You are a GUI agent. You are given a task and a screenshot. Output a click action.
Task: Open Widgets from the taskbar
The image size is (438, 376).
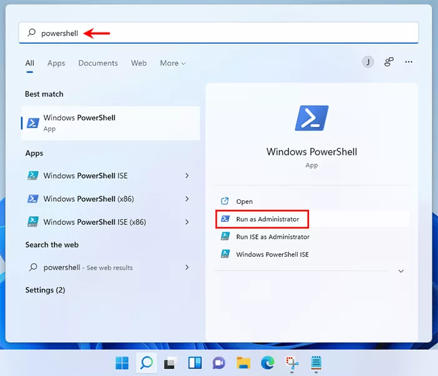(x=195, y=363)
